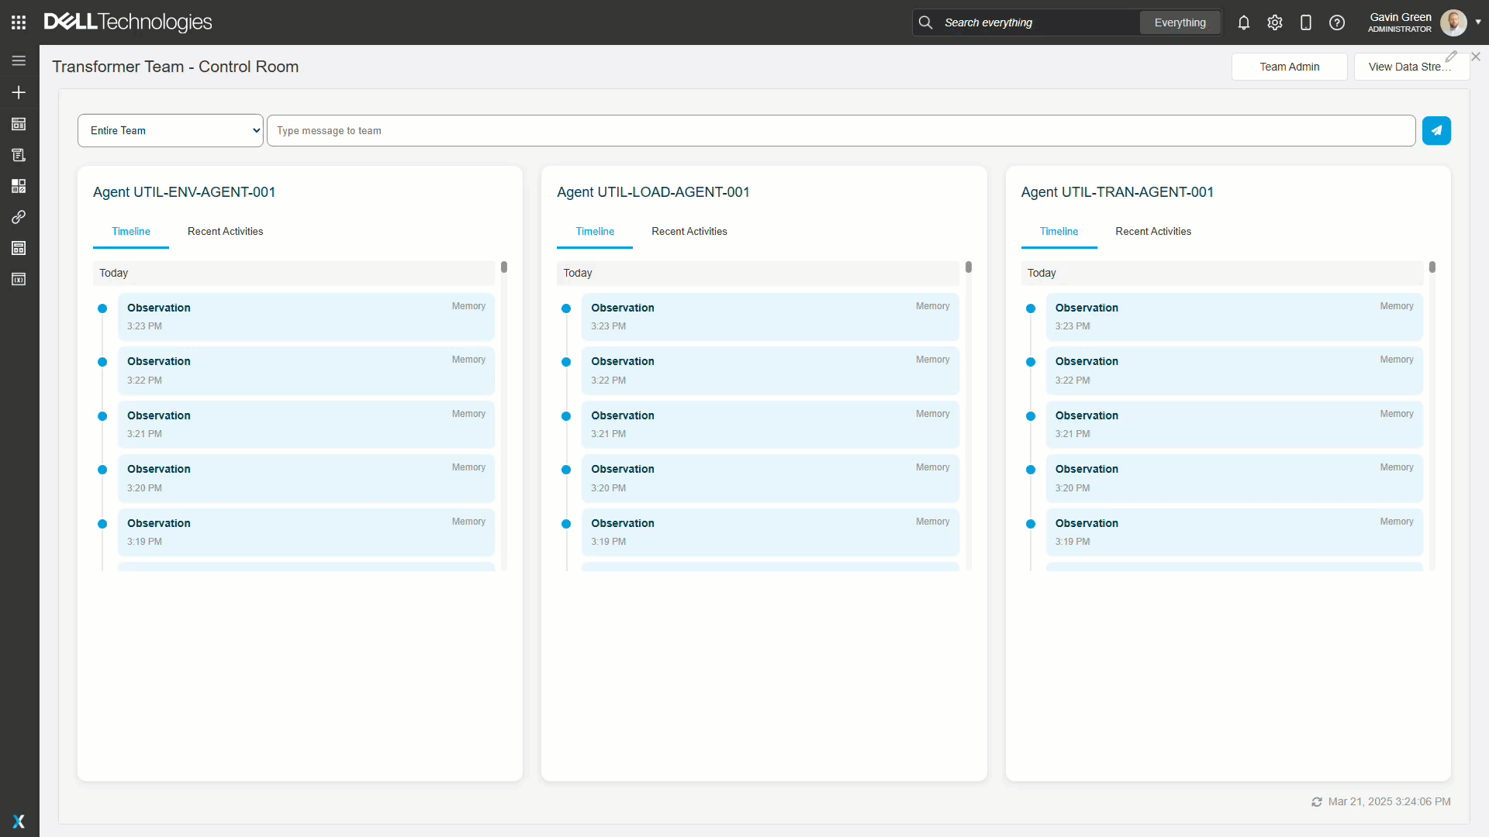The width and height of the screenshot is (1489, 837).
Task: Click the Team Admin button
Action: pyautogui.click(x=1289, y=67)
